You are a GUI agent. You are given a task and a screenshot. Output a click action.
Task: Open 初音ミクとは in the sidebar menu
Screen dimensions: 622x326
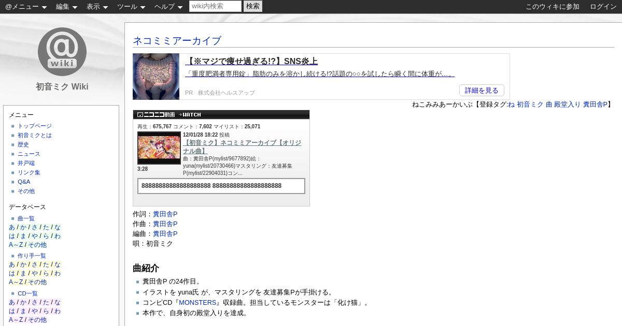(x=35, y=136)
